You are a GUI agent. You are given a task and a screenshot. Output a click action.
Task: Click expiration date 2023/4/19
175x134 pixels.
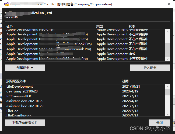tap(130, 91)
